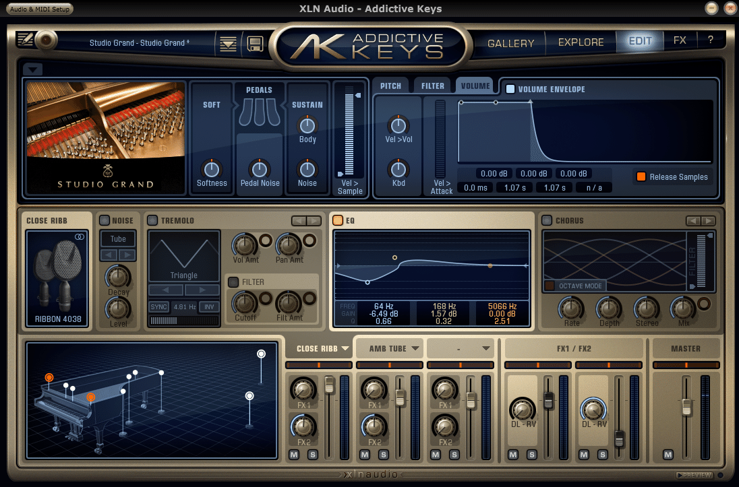The width and height of the screenshot is (739, 487).
Task: Switch to previous TREMOLO effect type
Action: click(299, 220)
